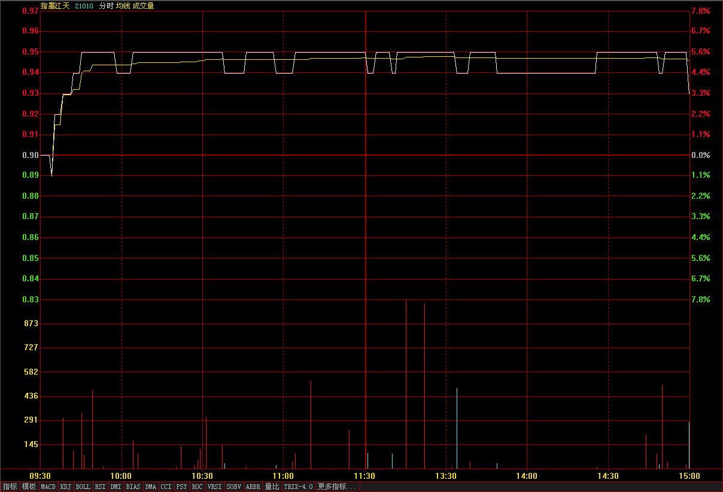723x492 pixels.
Task: Switch to the VRSI indicator
Action: [215, 487]
